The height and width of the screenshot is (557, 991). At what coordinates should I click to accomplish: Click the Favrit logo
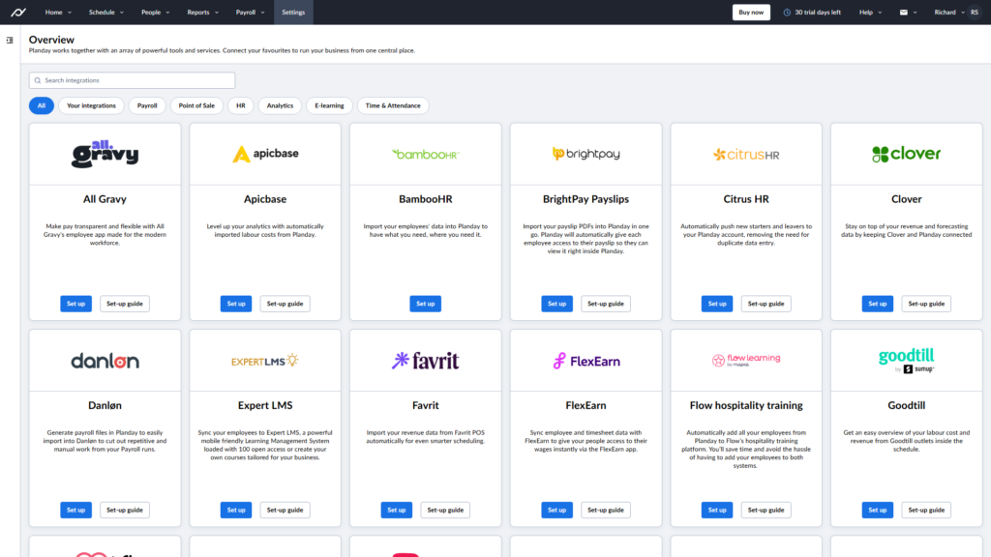click(x=426, y=361)
